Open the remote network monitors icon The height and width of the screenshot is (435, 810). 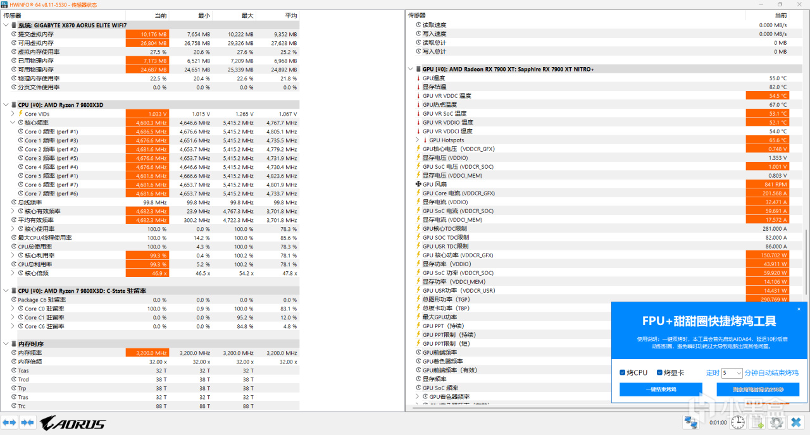coord(690,423)
